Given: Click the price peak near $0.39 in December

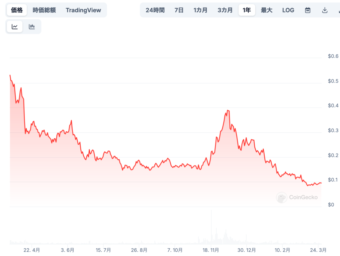Looking at the screenshot, I should [228, 110].
